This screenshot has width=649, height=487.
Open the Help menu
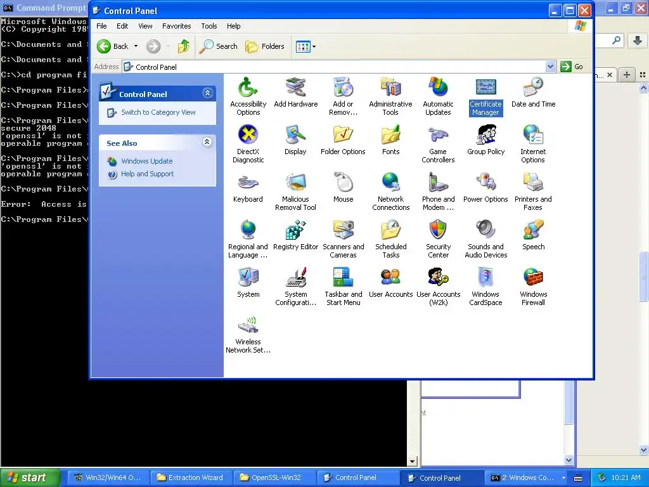tap(233, 26)
